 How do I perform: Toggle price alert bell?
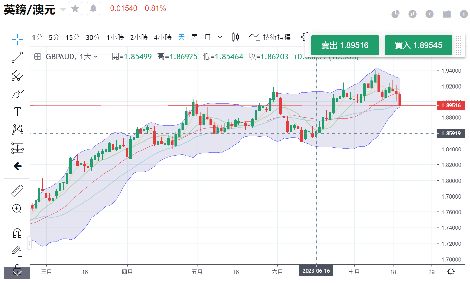(93, 9)
